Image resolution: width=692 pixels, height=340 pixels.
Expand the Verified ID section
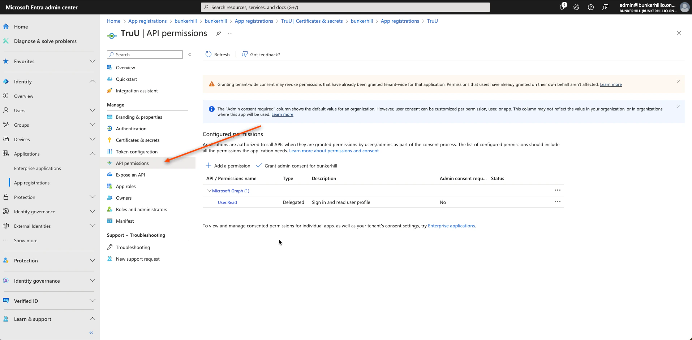(93, 301)
